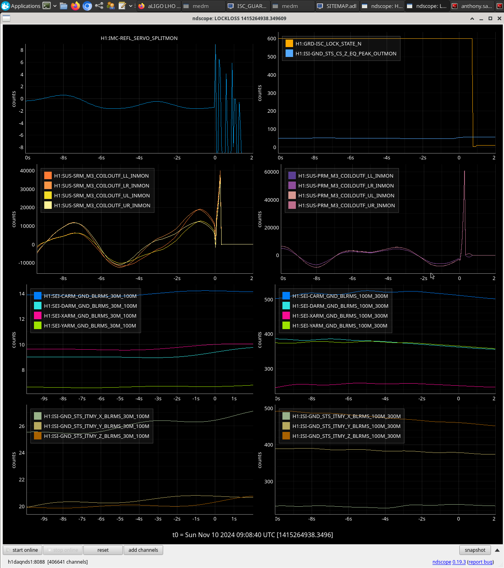Switch to the ISC_GUAR... taskbar window
The image size is (504, 568).
click(248, 6)
